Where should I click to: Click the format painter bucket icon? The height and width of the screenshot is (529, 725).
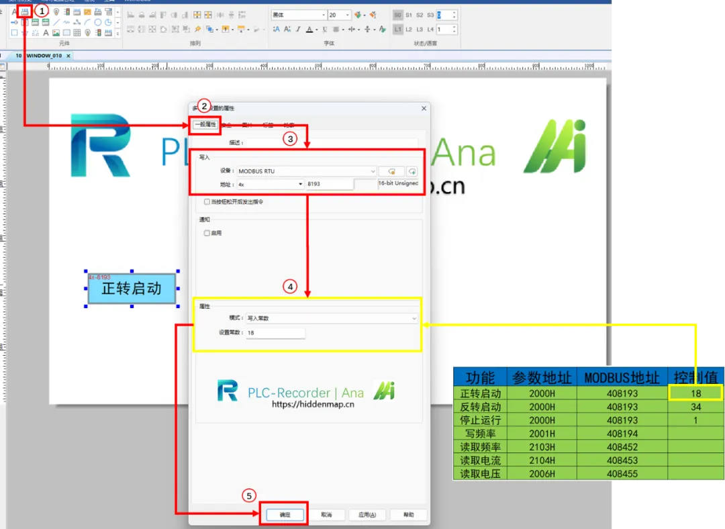pyautogui.click(x=357, y=15)
